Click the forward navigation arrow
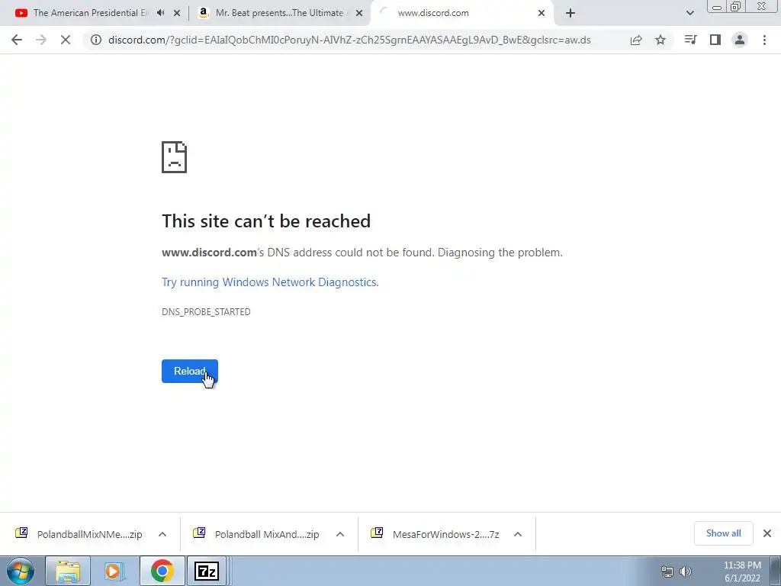This screenshot has height=586, width=781. pos(41,40)
